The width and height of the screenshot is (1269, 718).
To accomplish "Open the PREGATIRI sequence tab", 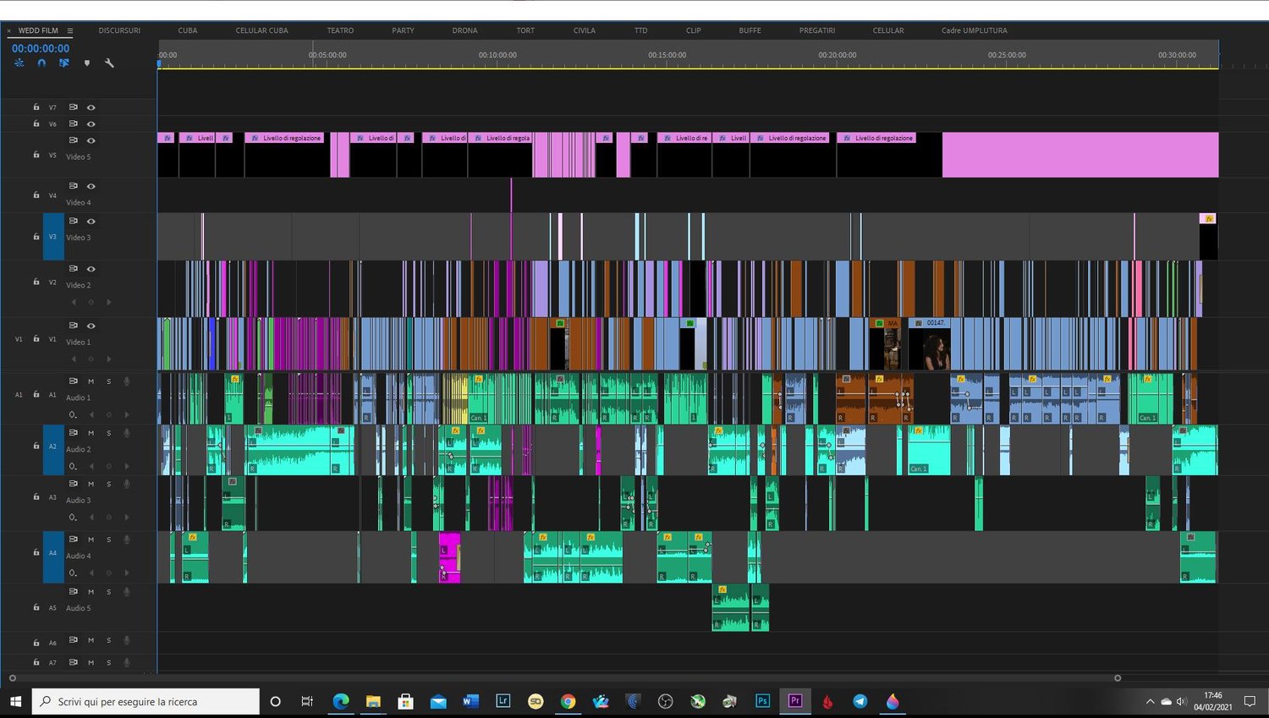I will [x=817, y=30].
